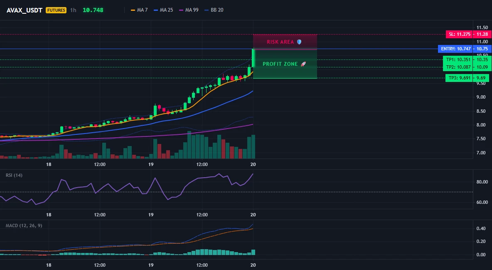492x270 pixels.
Task: Click date label 19 under main price chart
Action: coord(151,164)
